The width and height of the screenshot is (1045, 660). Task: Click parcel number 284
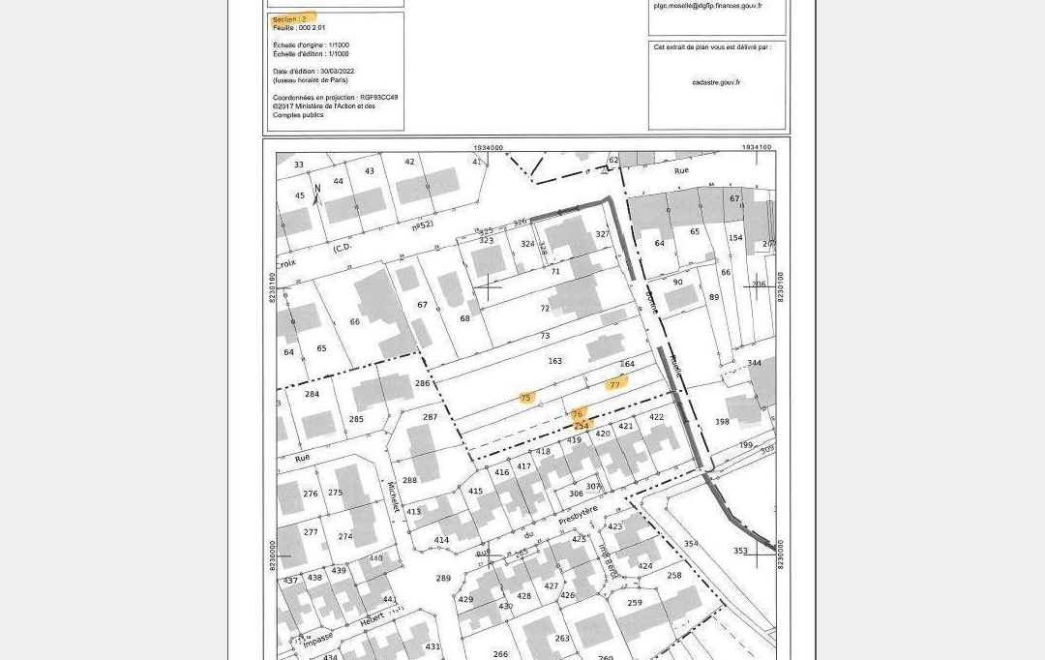pos(312,394)
